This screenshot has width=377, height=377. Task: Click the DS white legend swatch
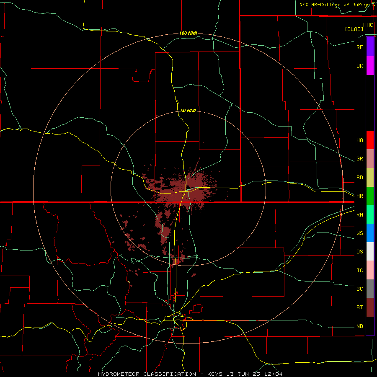point(370,251)
